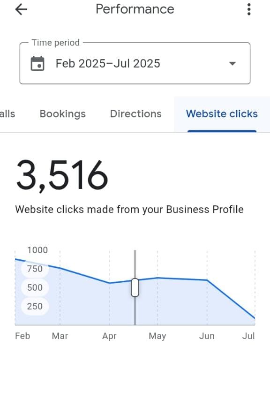The height and width of the screenshot is (407, 270).
Task: Expand the Time period dropdown arrow
Action: pyautogui.click(x=232, y=63)
